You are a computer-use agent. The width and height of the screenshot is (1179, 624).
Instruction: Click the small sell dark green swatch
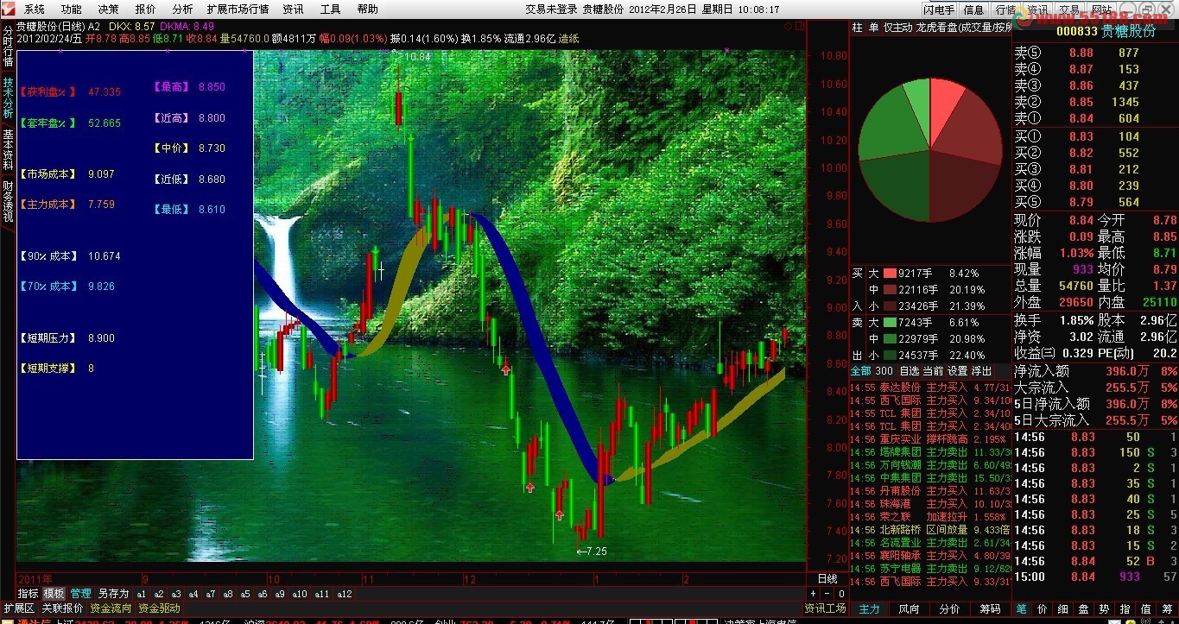pos(890,355)
